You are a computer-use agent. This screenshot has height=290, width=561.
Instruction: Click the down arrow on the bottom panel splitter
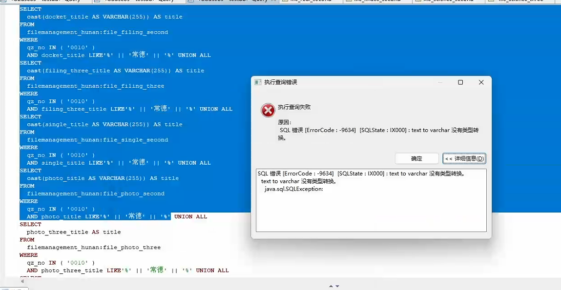(337, 287)
